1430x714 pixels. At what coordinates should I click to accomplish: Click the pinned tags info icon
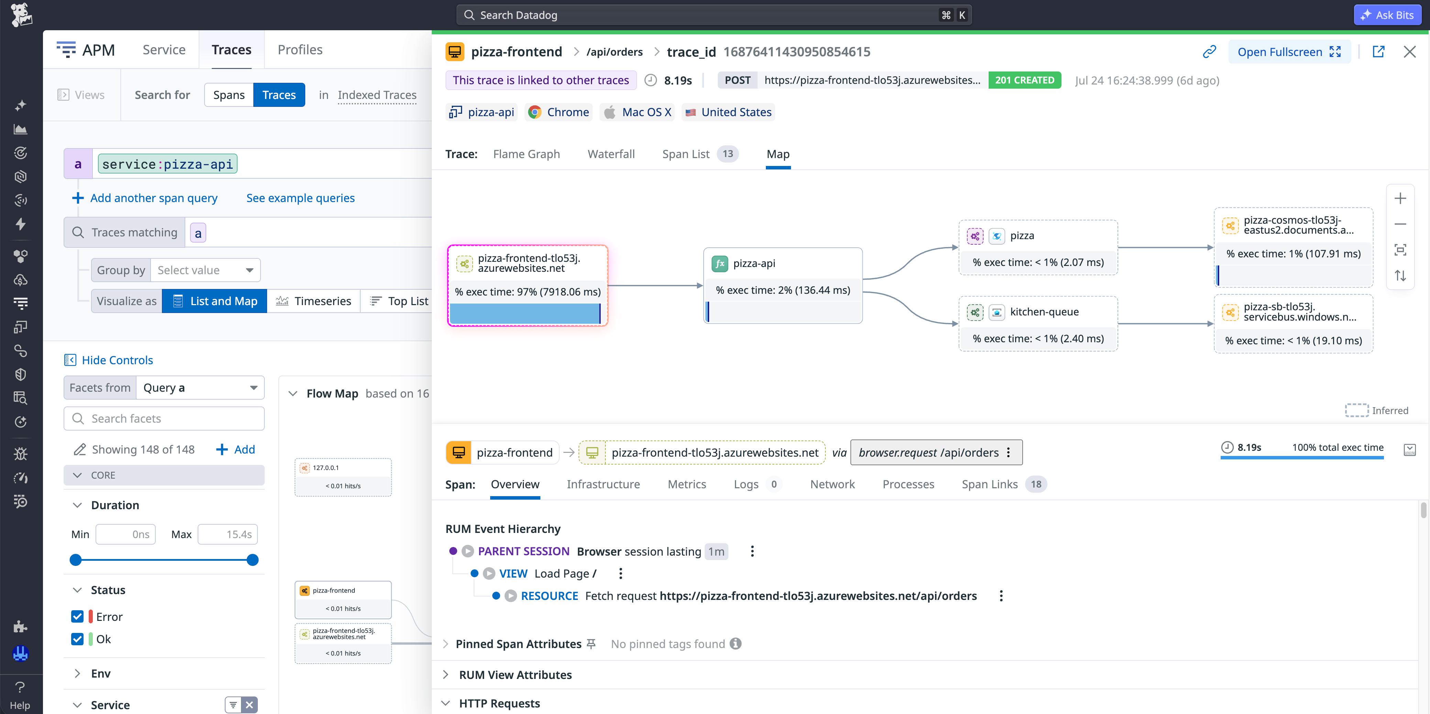point(736,644)
